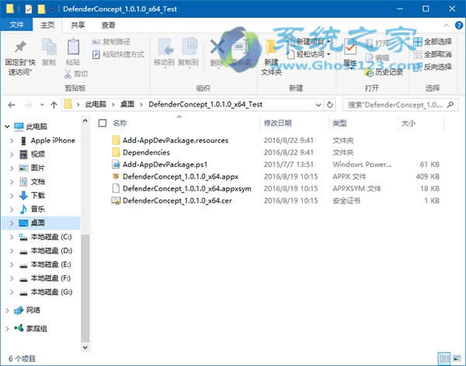Open the 文件 menu tab
Viewport: 466px width, 366px height.
click(16, 25)
